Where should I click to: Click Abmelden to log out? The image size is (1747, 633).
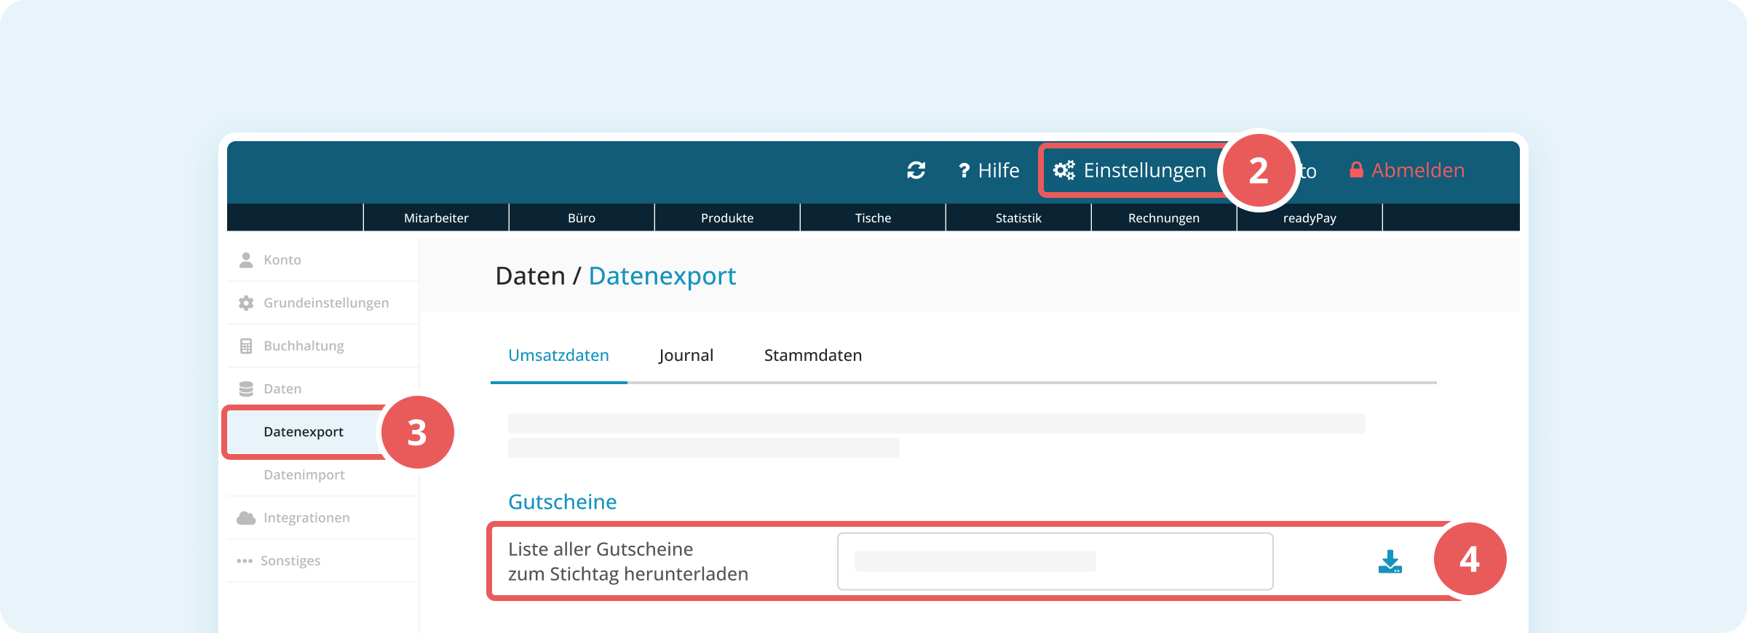pyautogui.click(x=1406, y=170)
